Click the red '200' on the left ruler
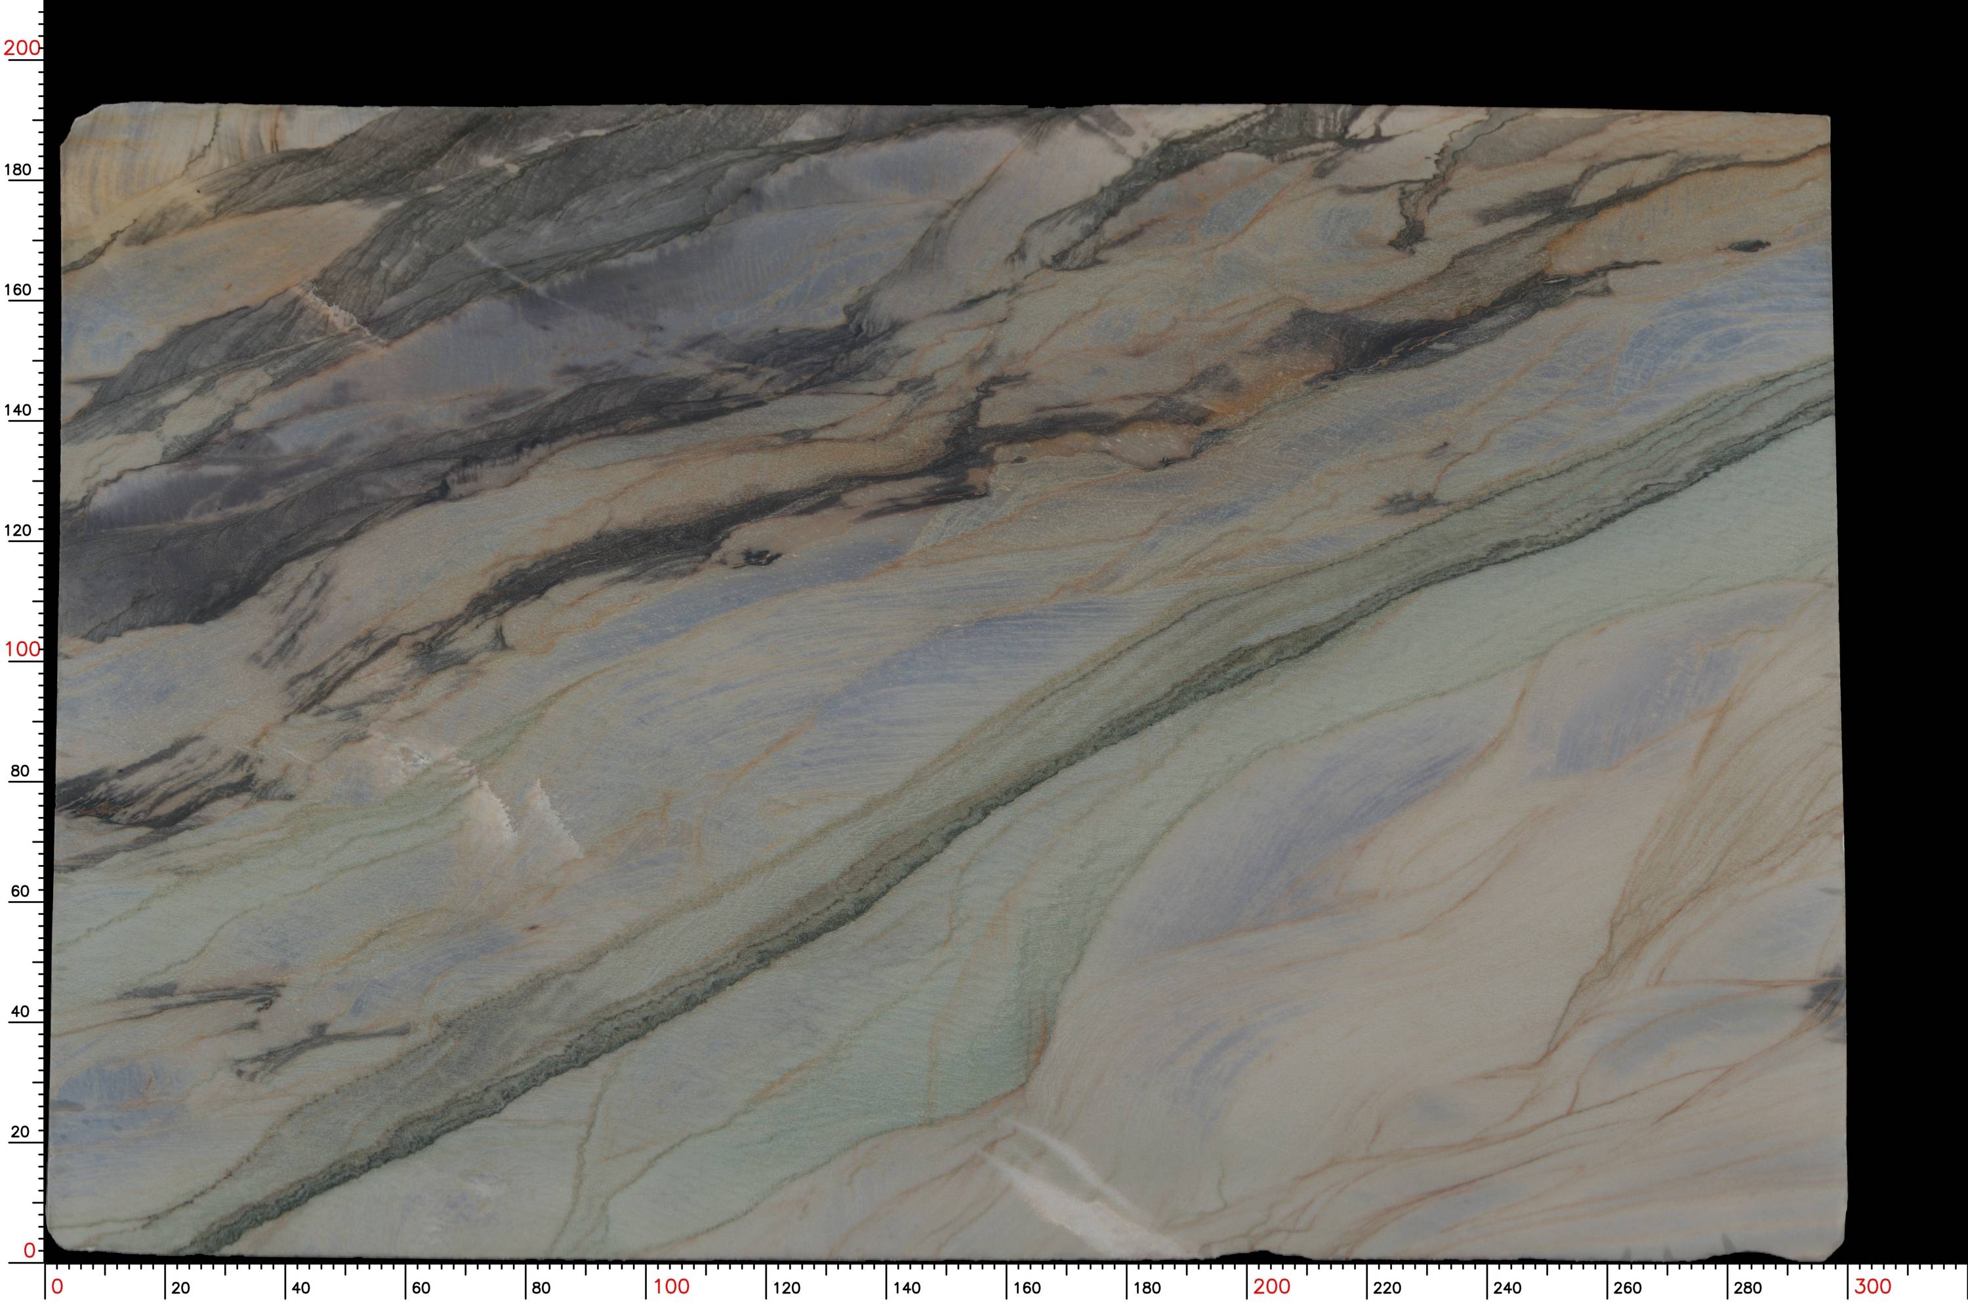Screen dimensions: 1968x1308 pos(22,47)
